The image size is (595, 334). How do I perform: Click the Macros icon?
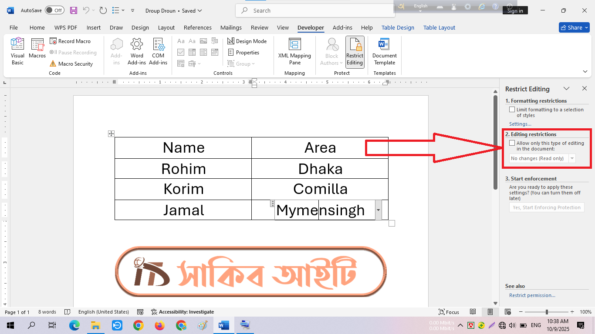click(x=37, y=48)
